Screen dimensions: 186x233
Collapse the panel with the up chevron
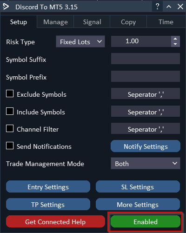point(169,7)
